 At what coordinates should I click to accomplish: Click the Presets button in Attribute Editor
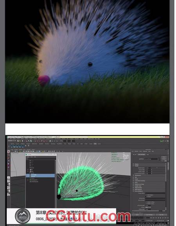tap(164, 159)
